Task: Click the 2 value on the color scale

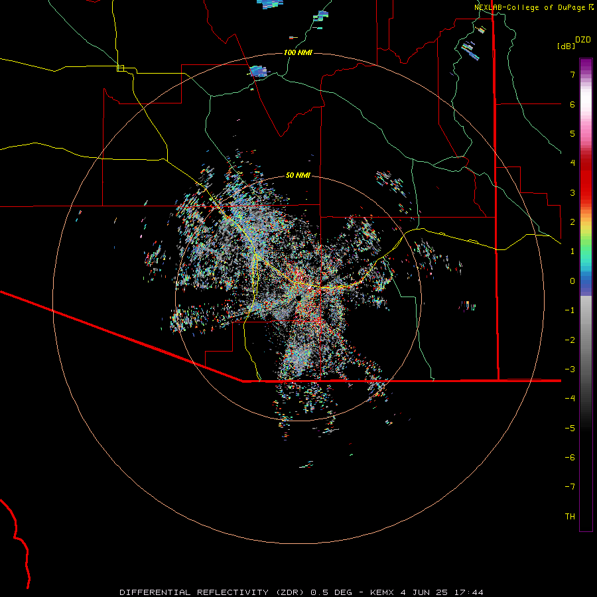Action: (572, 222)
